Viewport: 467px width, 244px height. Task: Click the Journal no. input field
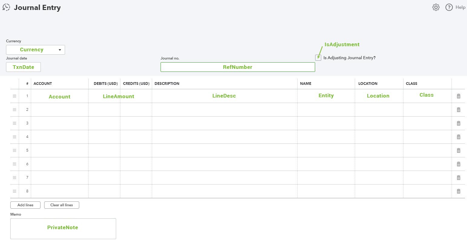tap(237, 67)
